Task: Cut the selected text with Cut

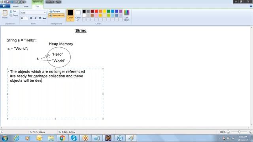Action: point(13,11)
